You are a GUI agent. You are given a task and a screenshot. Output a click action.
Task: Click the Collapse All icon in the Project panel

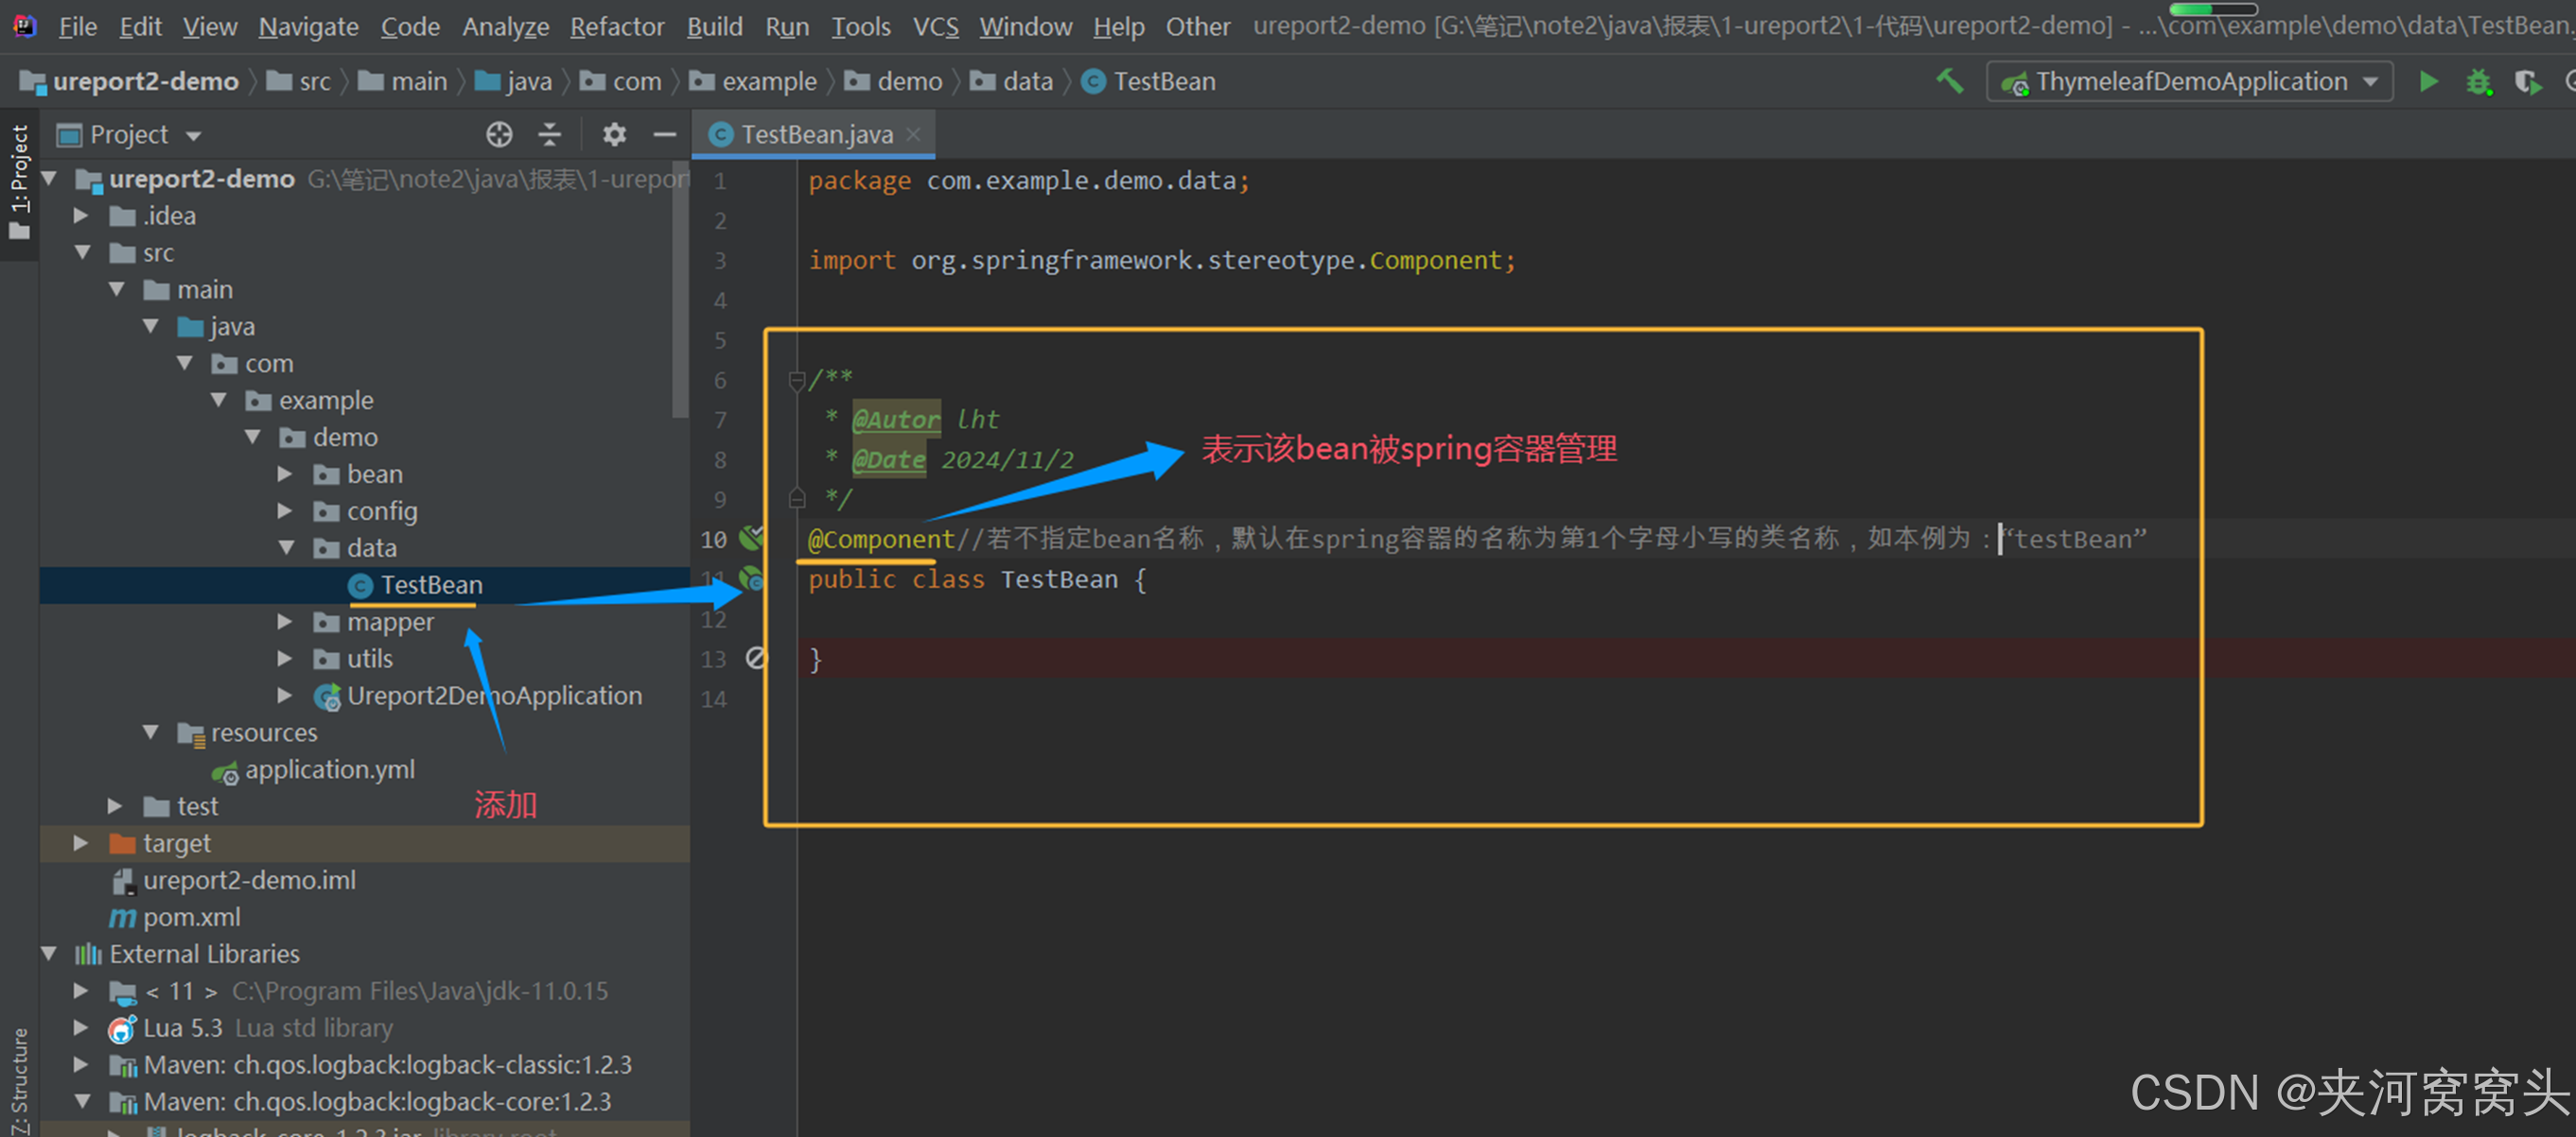tap(550, 134)
